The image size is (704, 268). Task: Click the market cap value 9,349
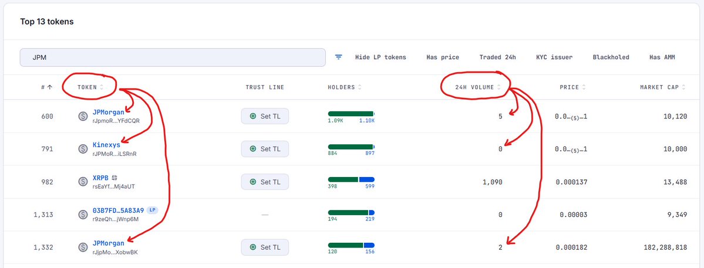tap(678, 214)
